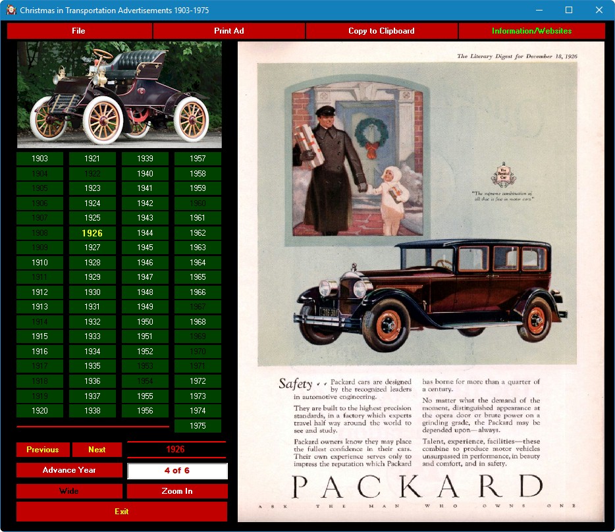Image resolution: width=615 pixels, height=532 pixels.
Task: Minimize the application window
Action: point(539,10)
